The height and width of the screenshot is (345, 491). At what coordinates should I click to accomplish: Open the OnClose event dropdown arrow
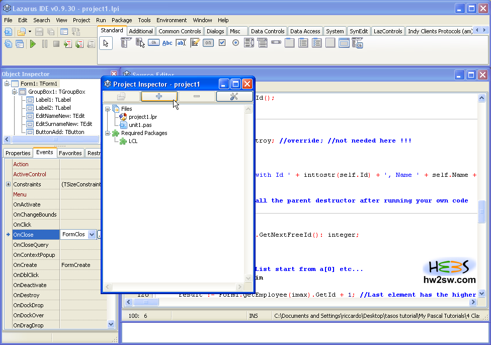click(92, 234)
